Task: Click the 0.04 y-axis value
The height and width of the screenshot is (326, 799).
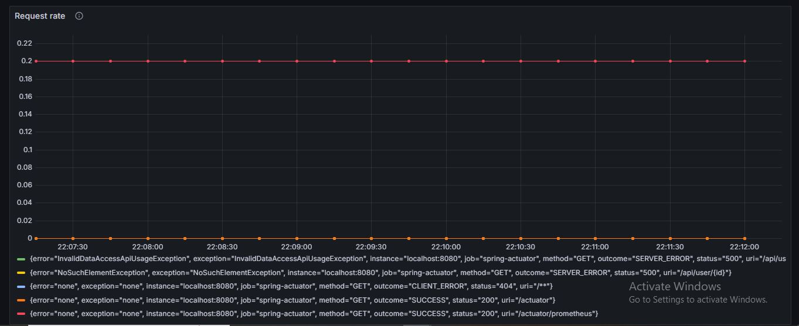Action: click(x=25, y=203)
